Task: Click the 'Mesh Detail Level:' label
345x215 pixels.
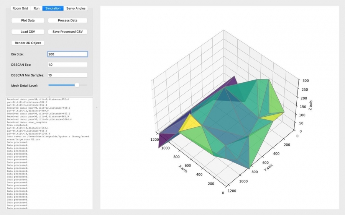Action: [x=25, y=86]
